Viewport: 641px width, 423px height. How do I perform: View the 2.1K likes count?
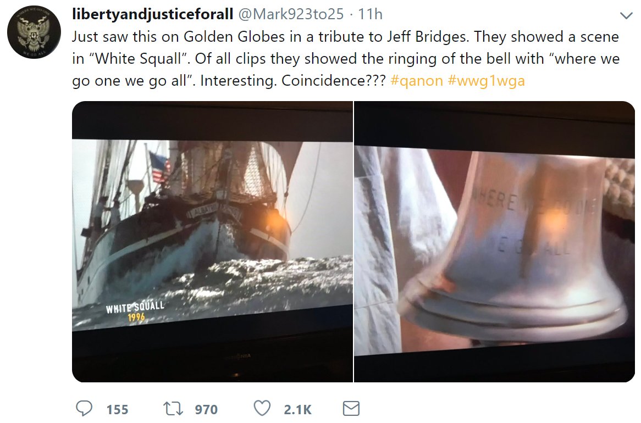(297, 409)
